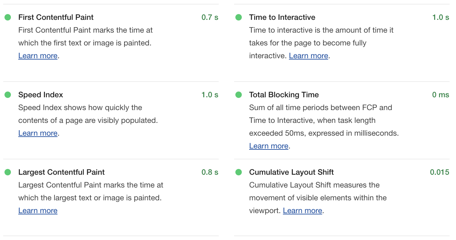Open Learn more under First Contentful Paint
Screen dimensions: 456x240
click(38, 56)
